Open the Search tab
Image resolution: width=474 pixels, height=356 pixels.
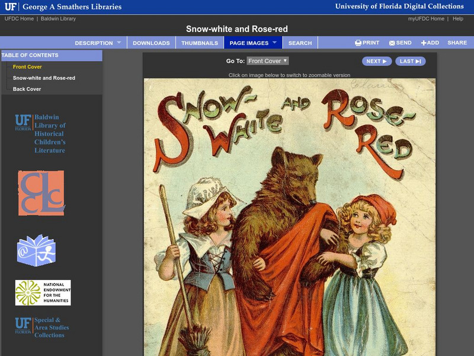coord(300,43)
